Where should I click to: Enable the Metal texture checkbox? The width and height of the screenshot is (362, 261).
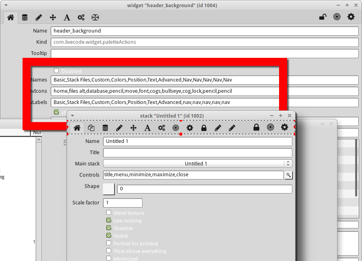click(x=109, y=213)
